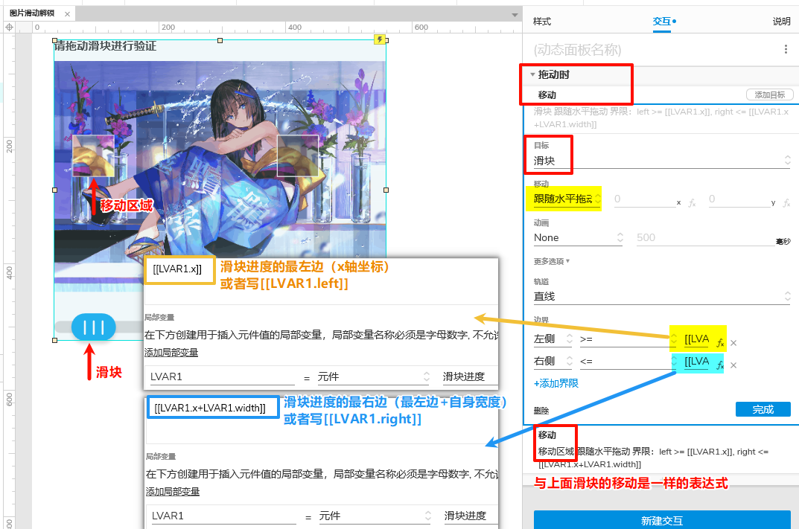
Task: Open the <= comparison operator dropdown
Action: (628, 362)
